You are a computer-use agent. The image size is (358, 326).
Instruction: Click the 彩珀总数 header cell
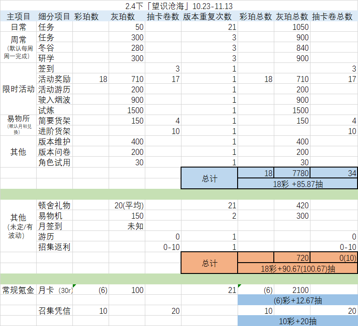click(x=256, y=16)
